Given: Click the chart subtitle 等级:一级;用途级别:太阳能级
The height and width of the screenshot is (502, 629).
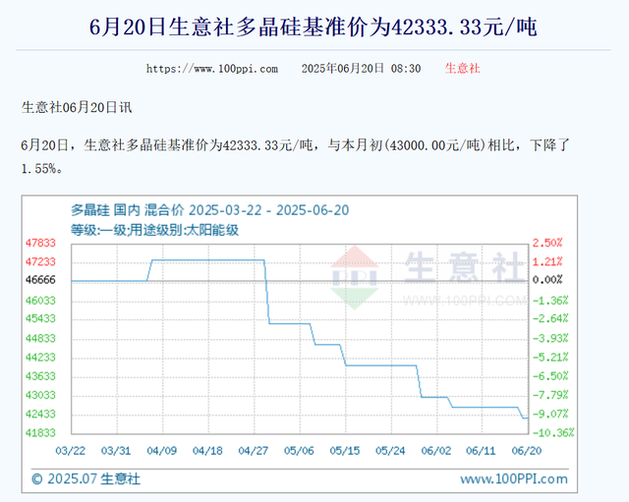Looking at the screenshot, I should point(154,230).
